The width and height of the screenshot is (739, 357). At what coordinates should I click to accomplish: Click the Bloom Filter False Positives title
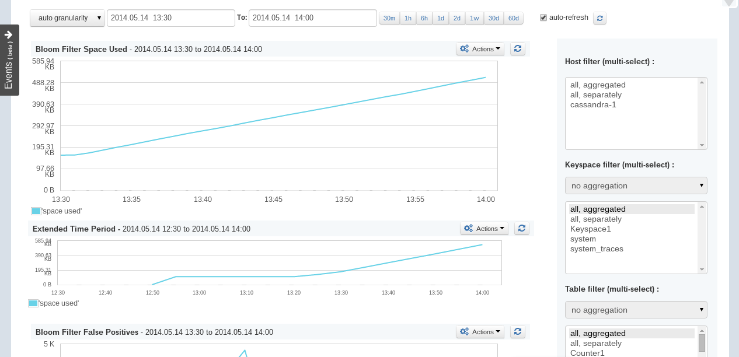pyautogui.click(x=87, y=332)
